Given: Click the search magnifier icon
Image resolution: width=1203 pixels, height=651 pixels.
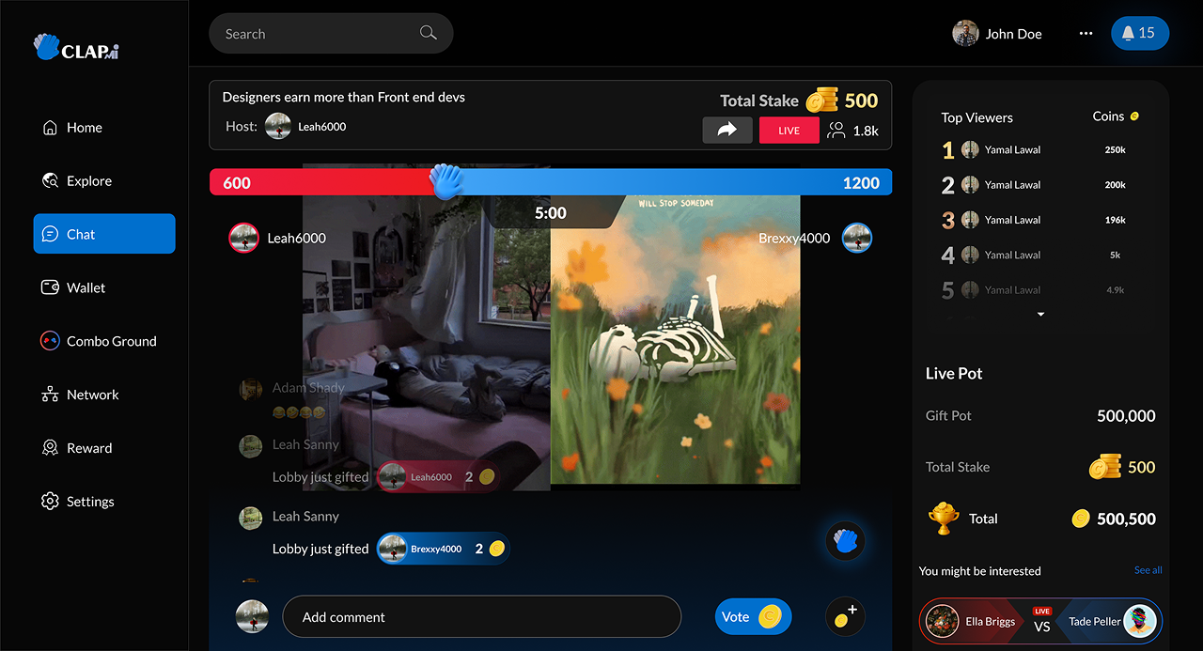Looking at the screenshot, I should [x=429, y=34].
